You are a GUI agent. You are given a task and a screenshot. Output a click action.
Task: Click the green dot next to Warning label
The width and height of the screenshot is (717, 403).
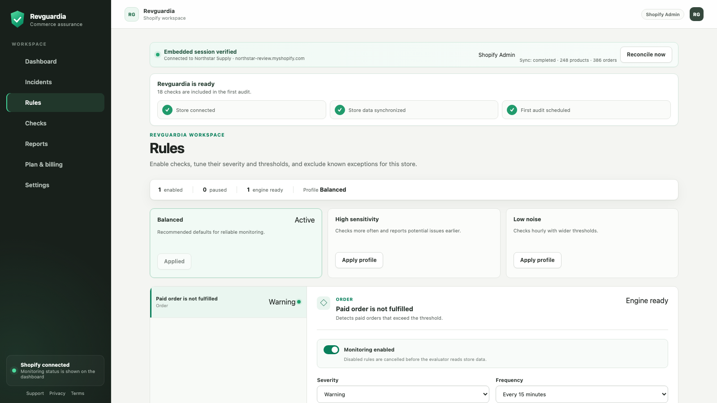[299, 302]
